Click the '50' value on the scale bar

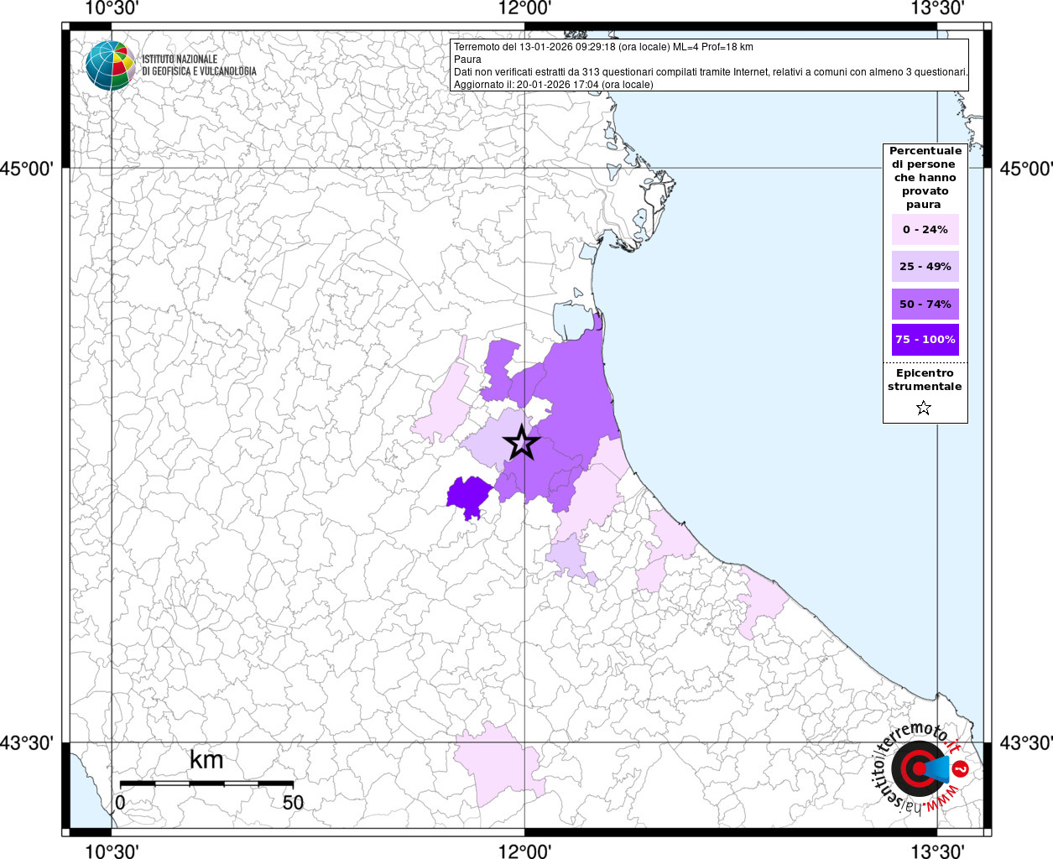(293, 803)
